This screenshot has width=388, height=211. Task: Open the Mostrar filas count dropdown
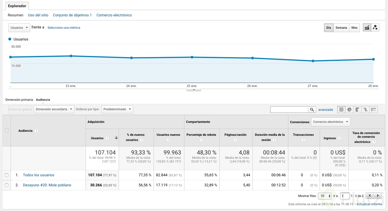click(325, 196)
